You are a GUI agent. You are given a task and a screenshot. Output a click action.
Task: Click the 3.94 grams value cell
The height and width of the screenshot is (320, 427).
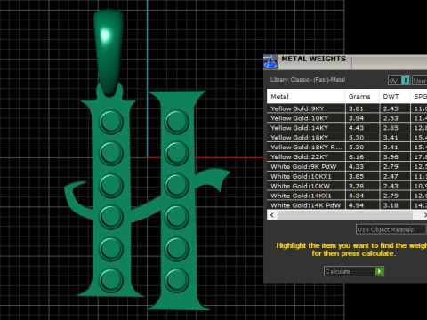point(362,118)
